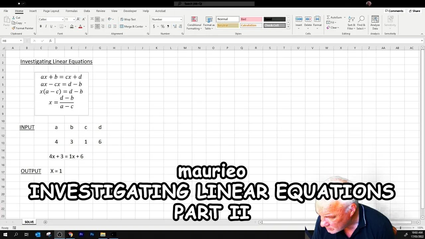Open Format as Table gallery
425x239 pixels.
coord(209,23)
